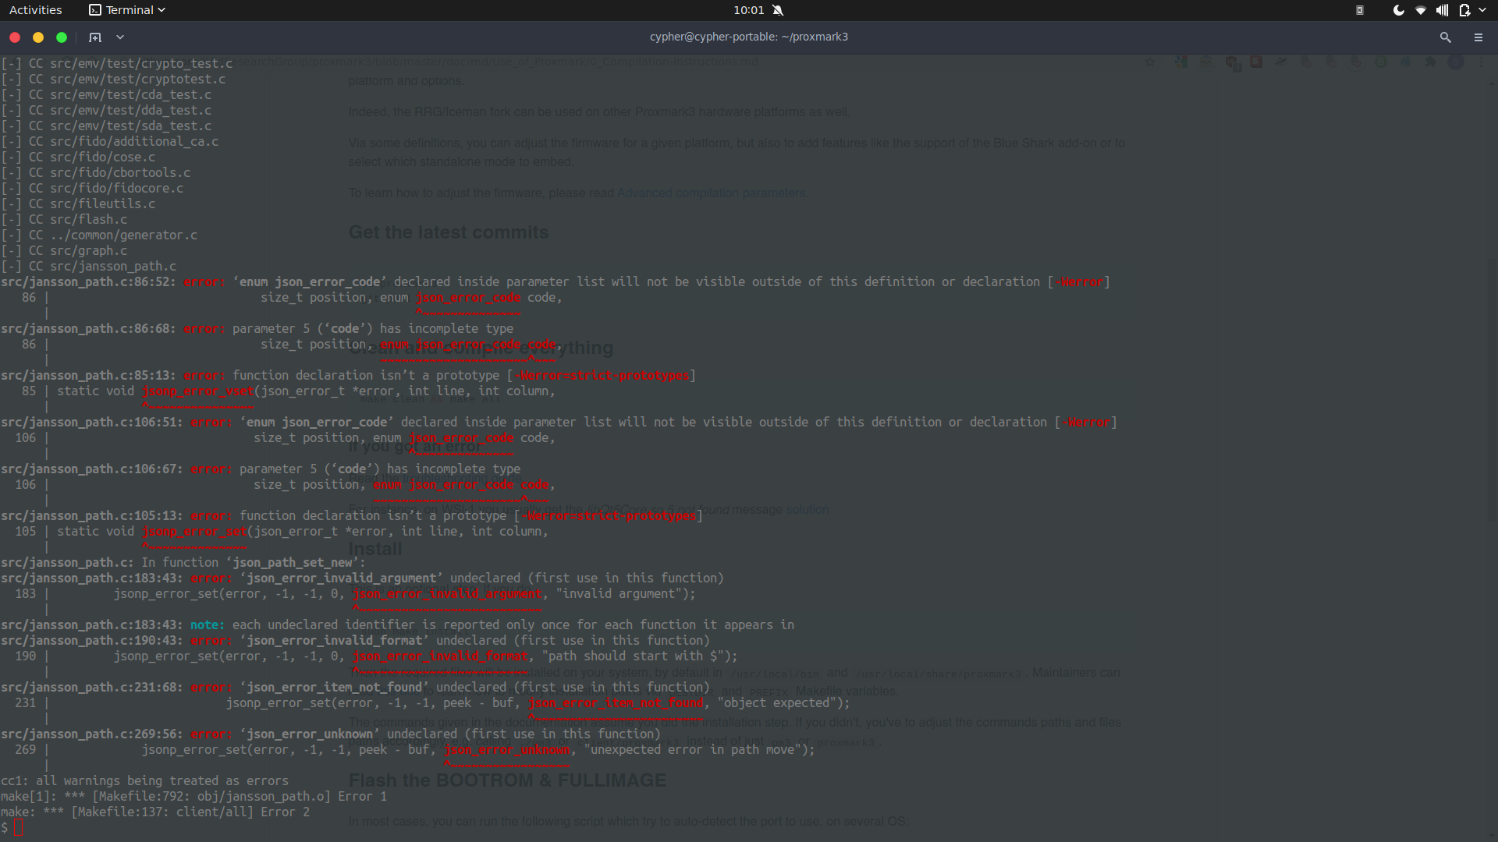Toggle night light with the moon icon
1498x842 pixels.
tap(1399, 10)
